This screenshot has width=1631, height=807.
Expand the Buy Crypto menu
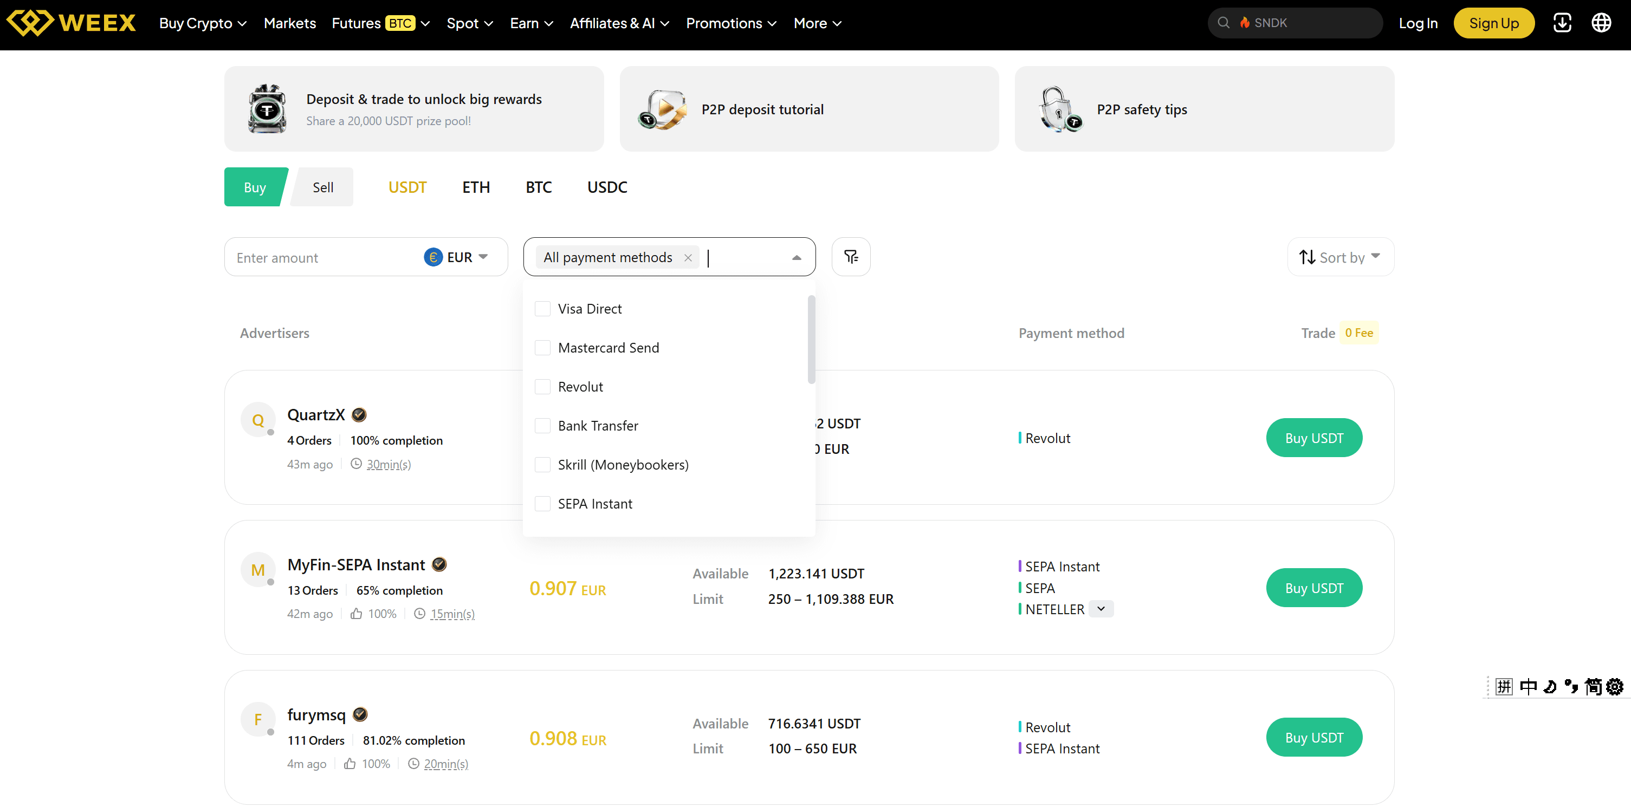coord(203,23)
